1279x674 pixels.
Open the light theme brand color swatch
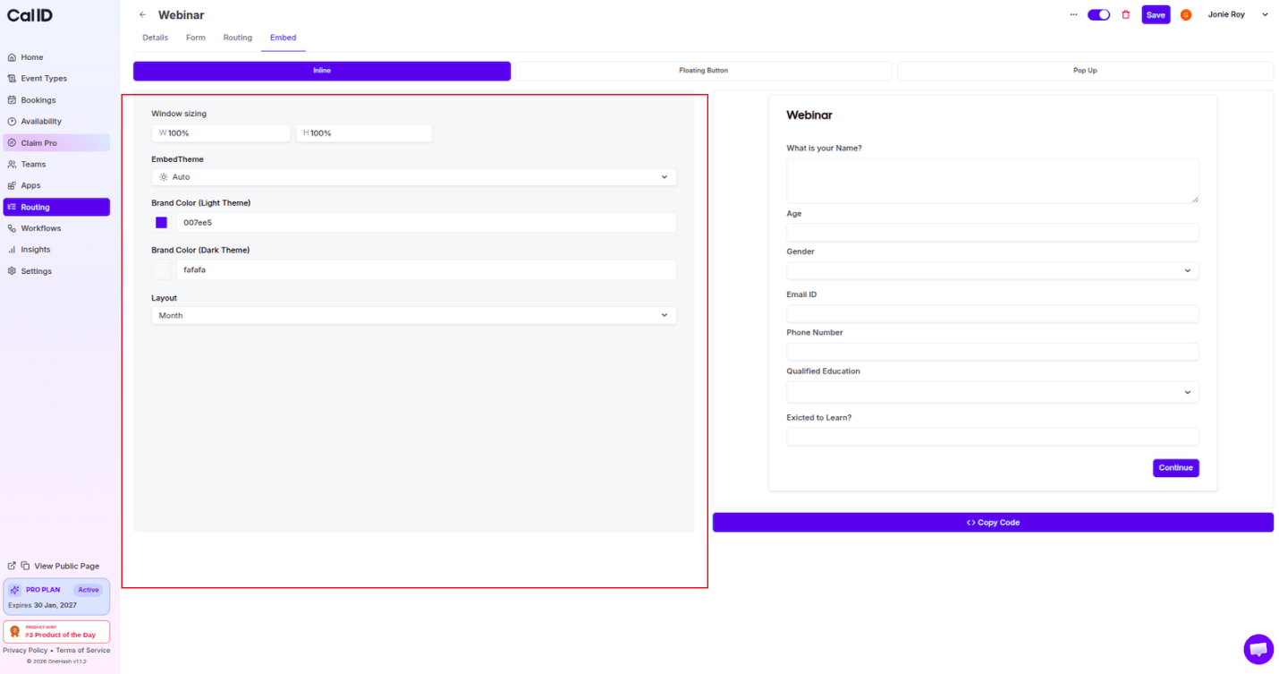click(161, 223)
